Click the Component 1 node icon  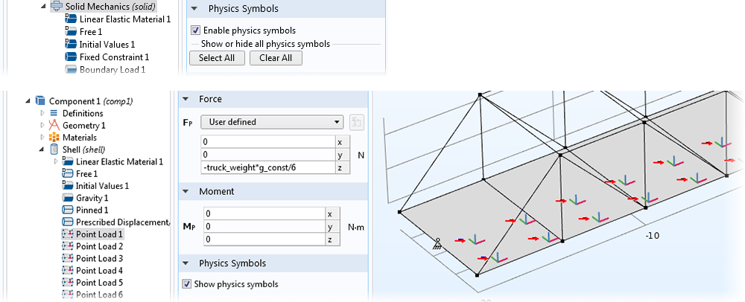tap(40, 101)
